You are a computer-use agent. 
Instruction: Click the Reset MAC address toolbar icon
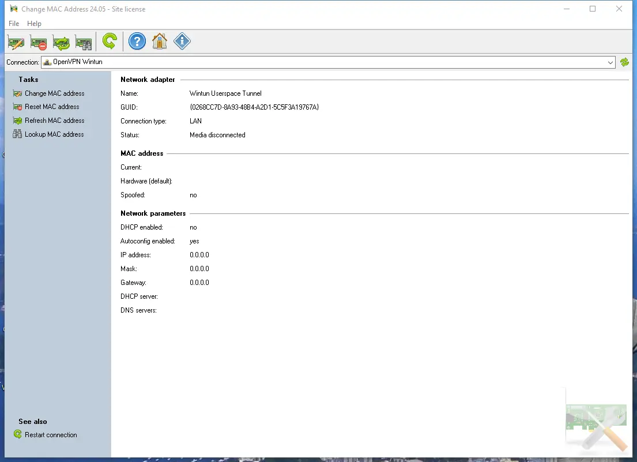39,42
